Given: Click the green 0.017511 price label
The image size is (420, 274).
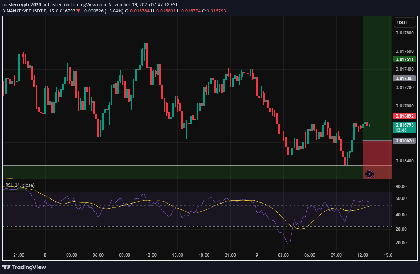Looking at the screenshot, I should (x=404, y=59).
